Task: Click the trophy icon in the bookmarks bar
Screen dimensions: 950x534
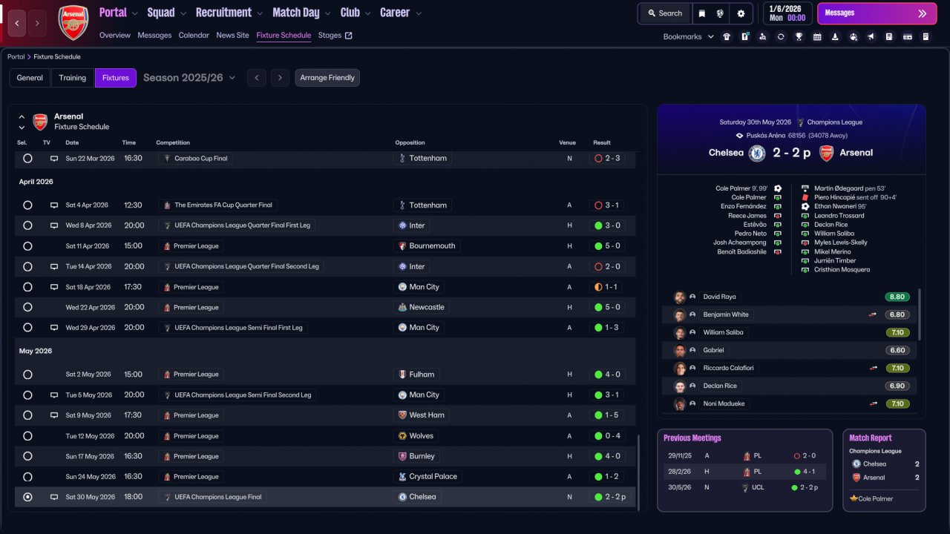Action: click(x=799, y=36)
